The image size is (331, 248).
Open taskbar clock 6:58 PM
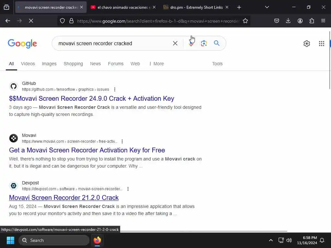[307, 240]
